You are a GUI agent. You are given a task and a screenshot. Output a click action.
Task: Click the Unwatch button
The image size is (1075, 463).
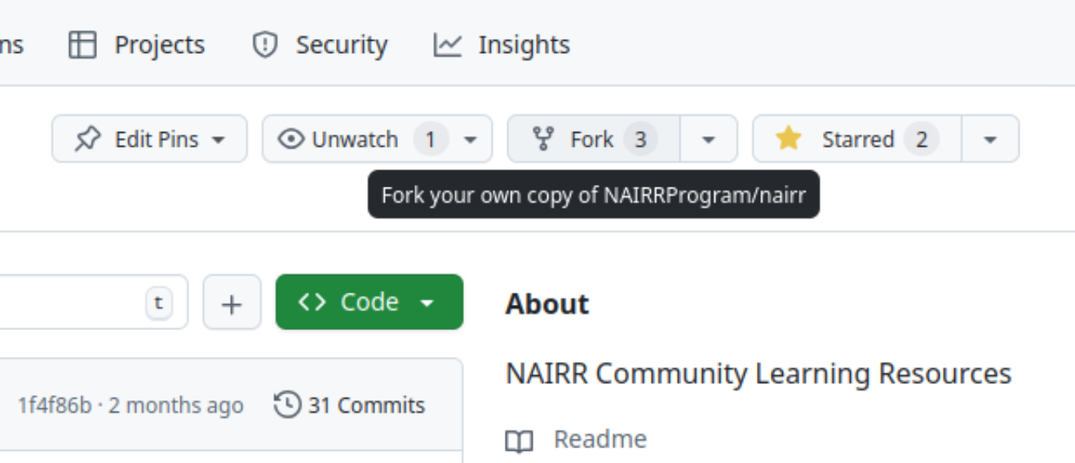(x=377, y=139)
